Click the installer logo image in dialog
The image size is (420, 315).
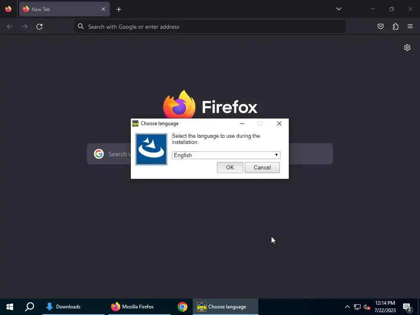pos(151,149)
